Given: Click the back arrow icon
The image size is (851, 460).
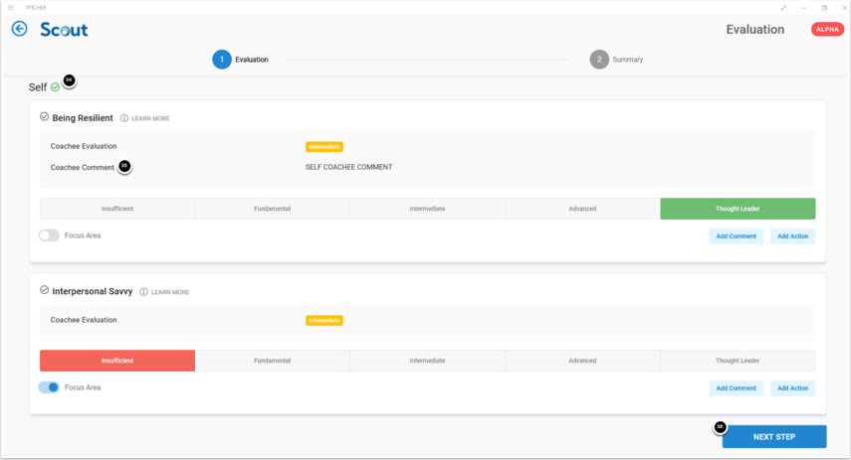Looking at the screenshot, I should pyautogui.click(x=19, y=29).
